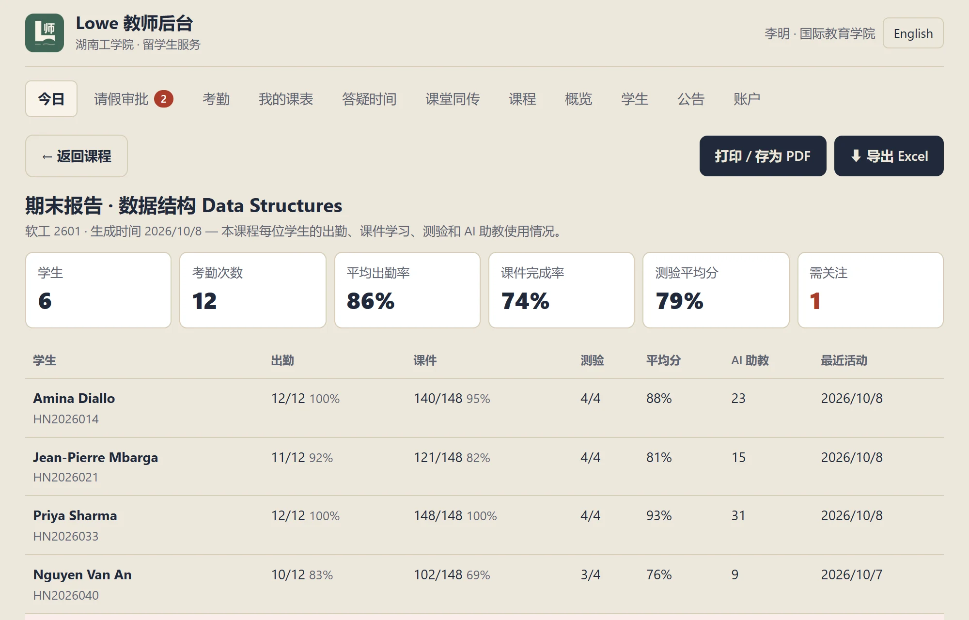Image resolution: width=969 pixels, height=620 pixels.
Task: Click the 平均出勤率 86% card
Action: click(407, 290)
